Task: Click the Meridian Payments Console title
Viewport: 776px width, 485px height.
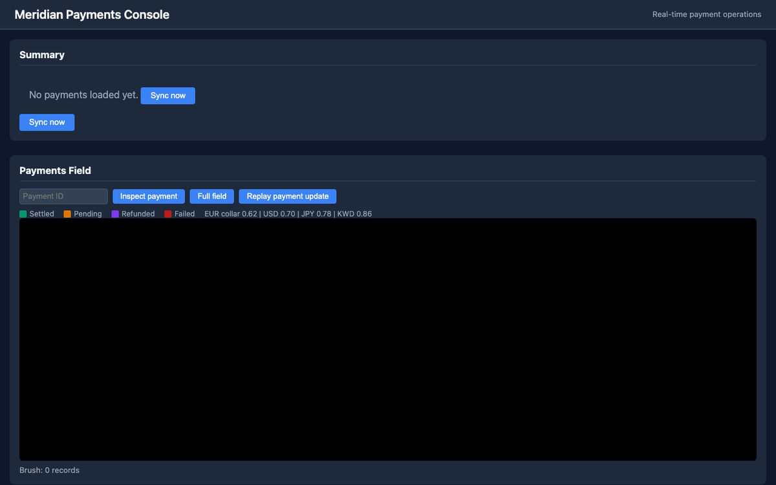Action: tap(92, 15)
